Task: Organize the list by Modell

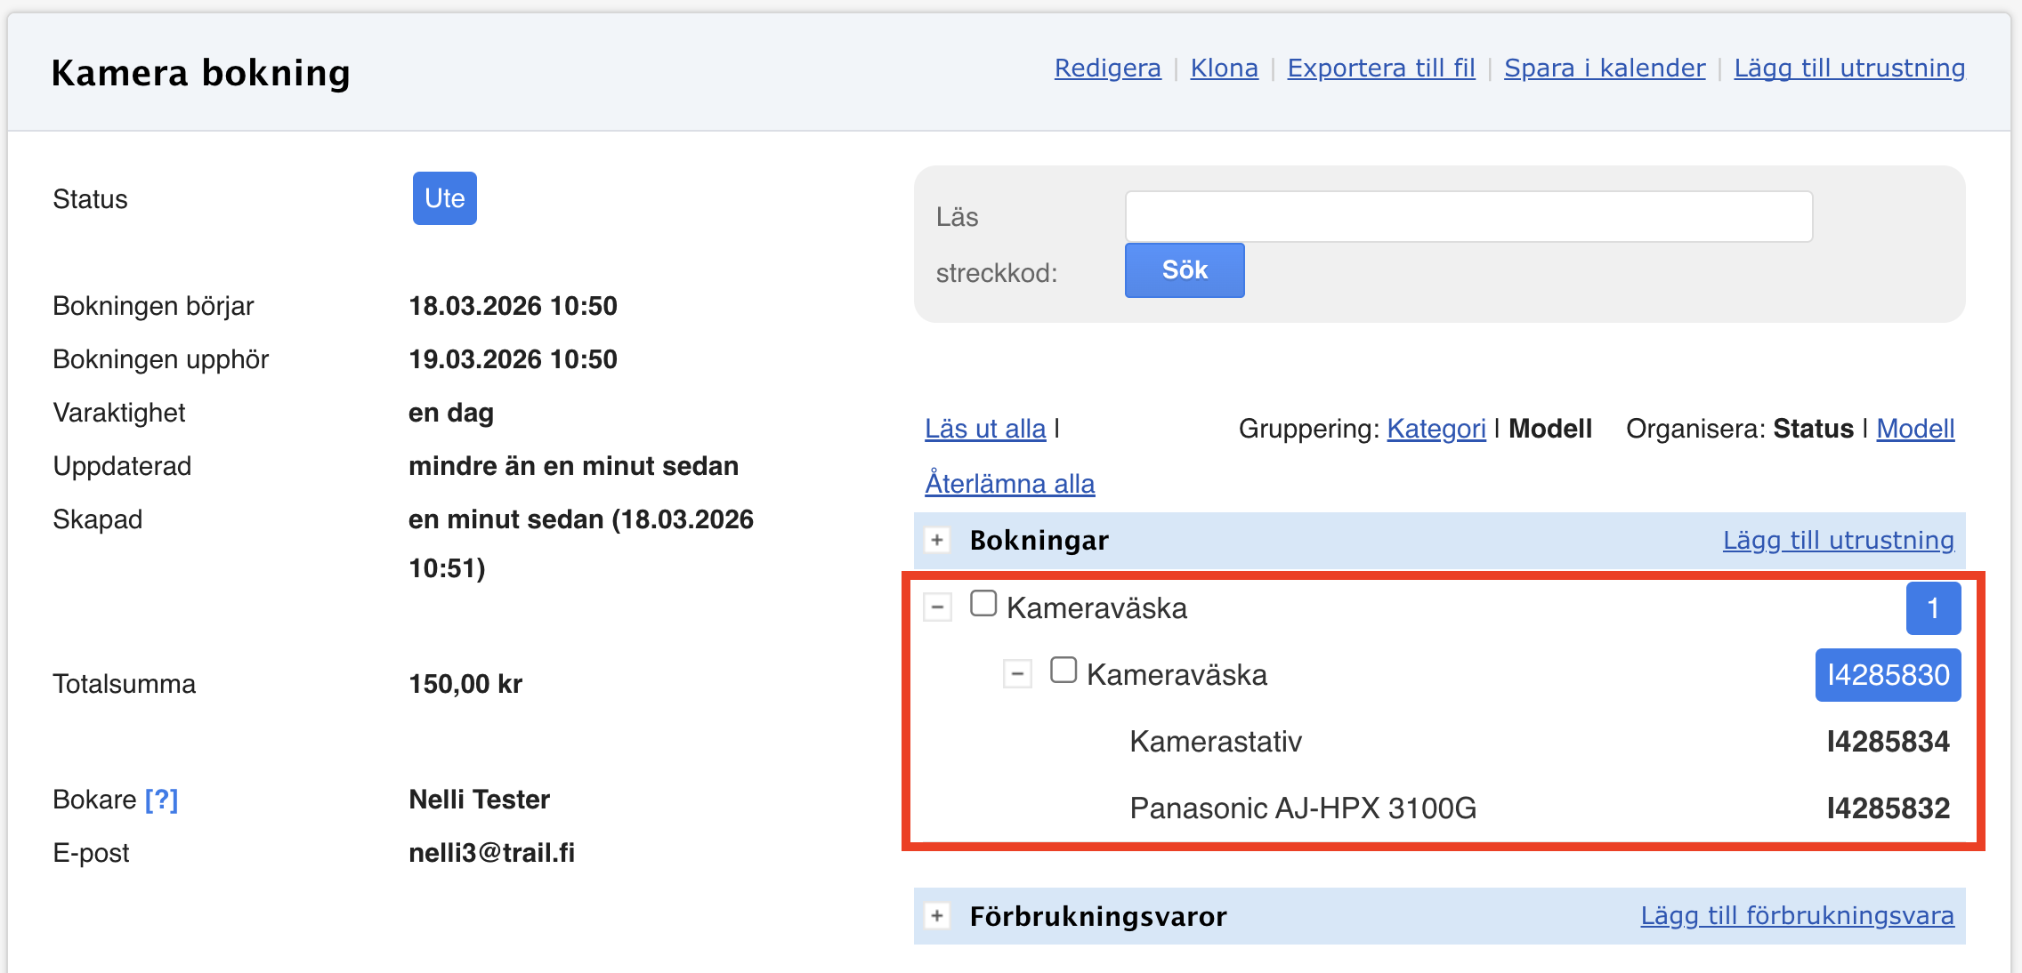Action: pyautogui.click(x=1915, y=429)
